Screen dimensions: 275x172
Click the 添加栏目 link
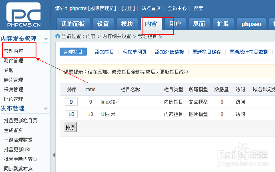104,52
